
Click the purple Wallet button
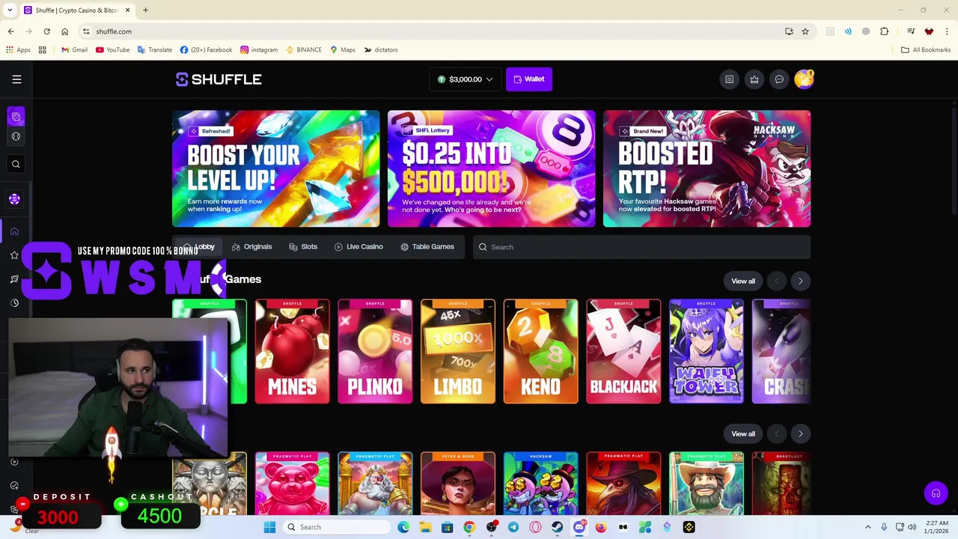coord(529,79)
